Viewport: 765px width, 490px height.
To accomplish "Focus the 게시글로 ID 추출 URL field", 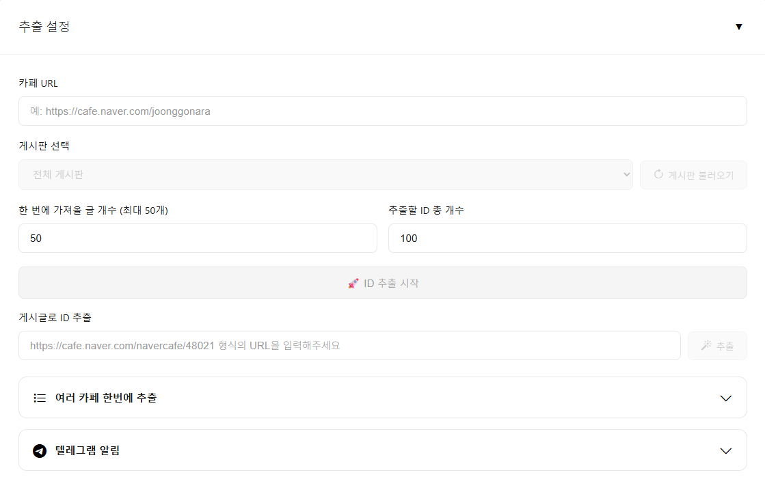I will pyautogui.click(x=349, y=345).
